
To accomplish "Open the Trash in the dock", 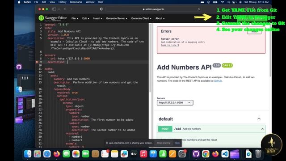I will point(258,154).
